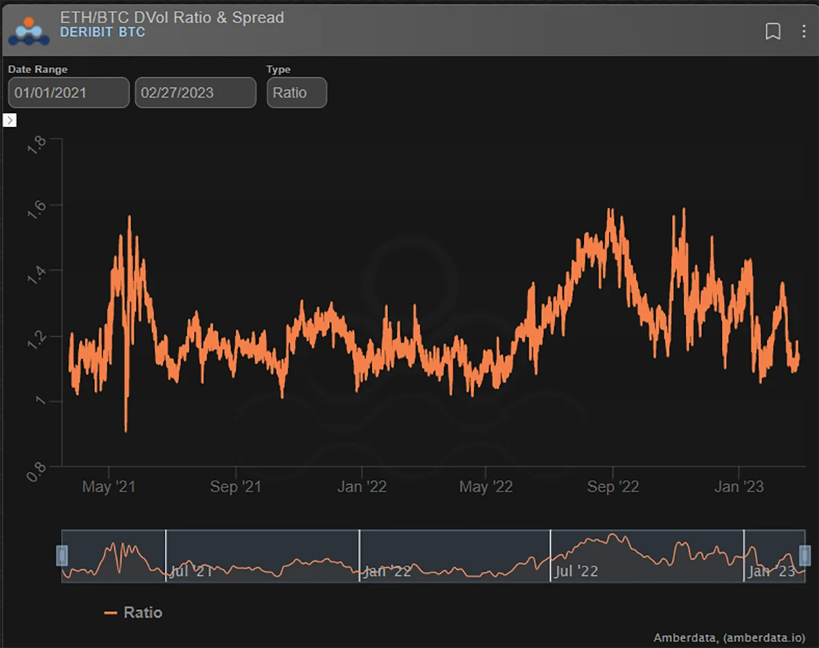
Task: Grab the right range slider handle
Action: (805, 556)
